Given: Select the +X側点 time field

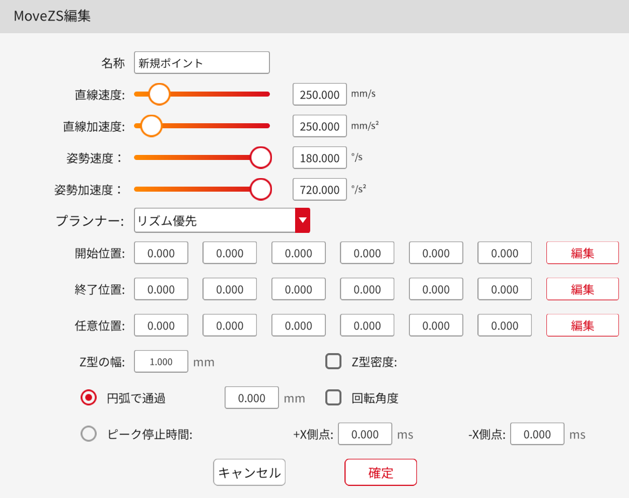Looking at the screenshot, I should (x=365, y=434).
